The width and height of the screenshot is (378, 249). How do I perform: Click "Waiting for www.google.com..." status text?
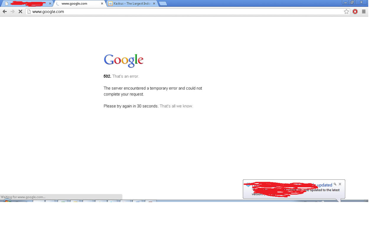pos(23,197)
